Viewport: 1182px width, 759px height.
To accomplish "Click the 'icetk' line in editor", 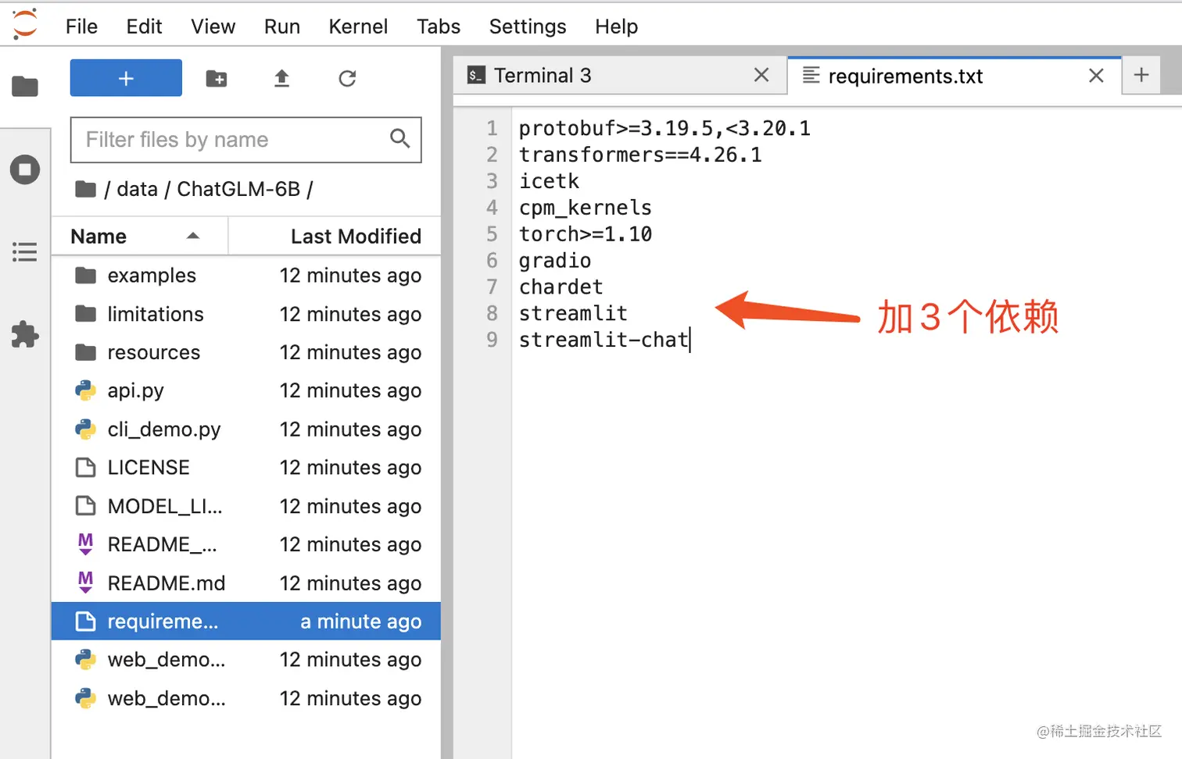I will 549,181.
